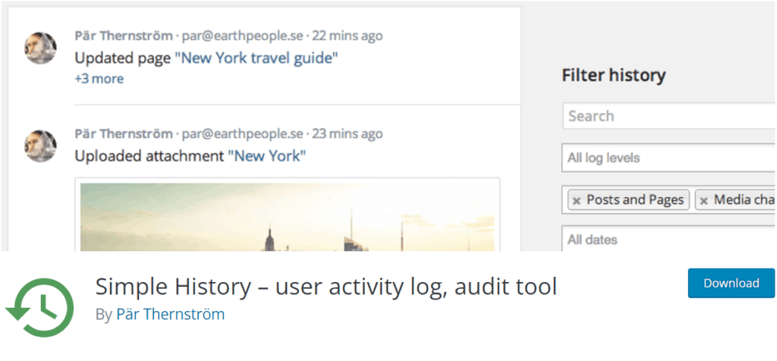This screenshot has height=361, width=777.
Task: Click the avatar beside the Uploaded attachment entry
Action: pyautogui.click(x=41, y=146)
